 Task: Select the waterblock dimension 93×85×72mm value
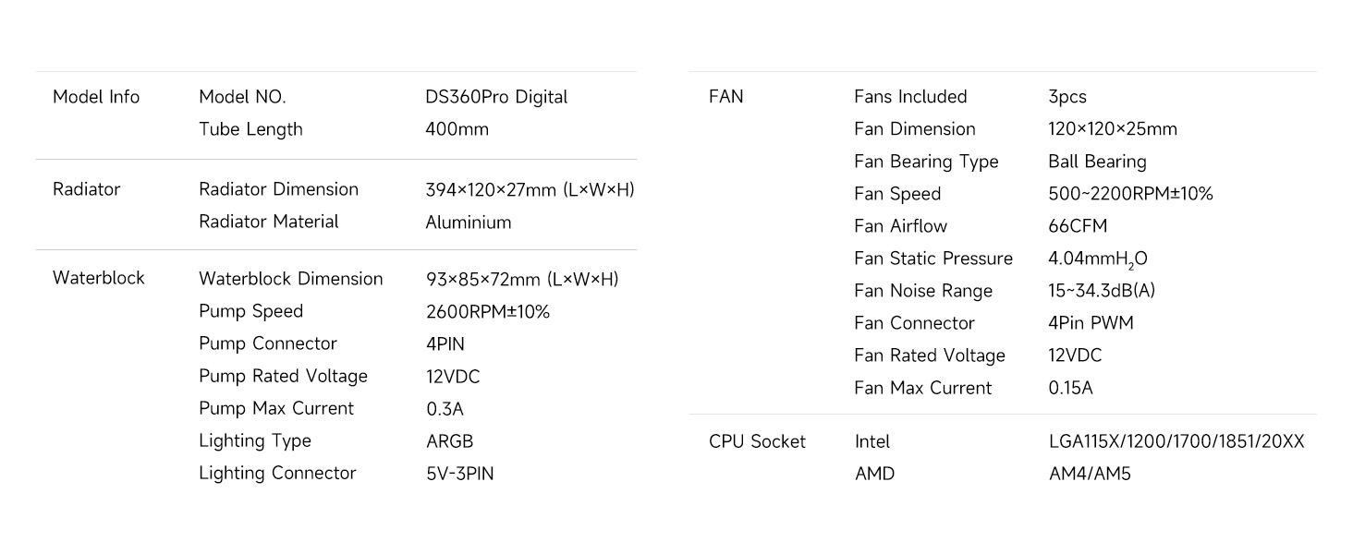coord(522,279)
